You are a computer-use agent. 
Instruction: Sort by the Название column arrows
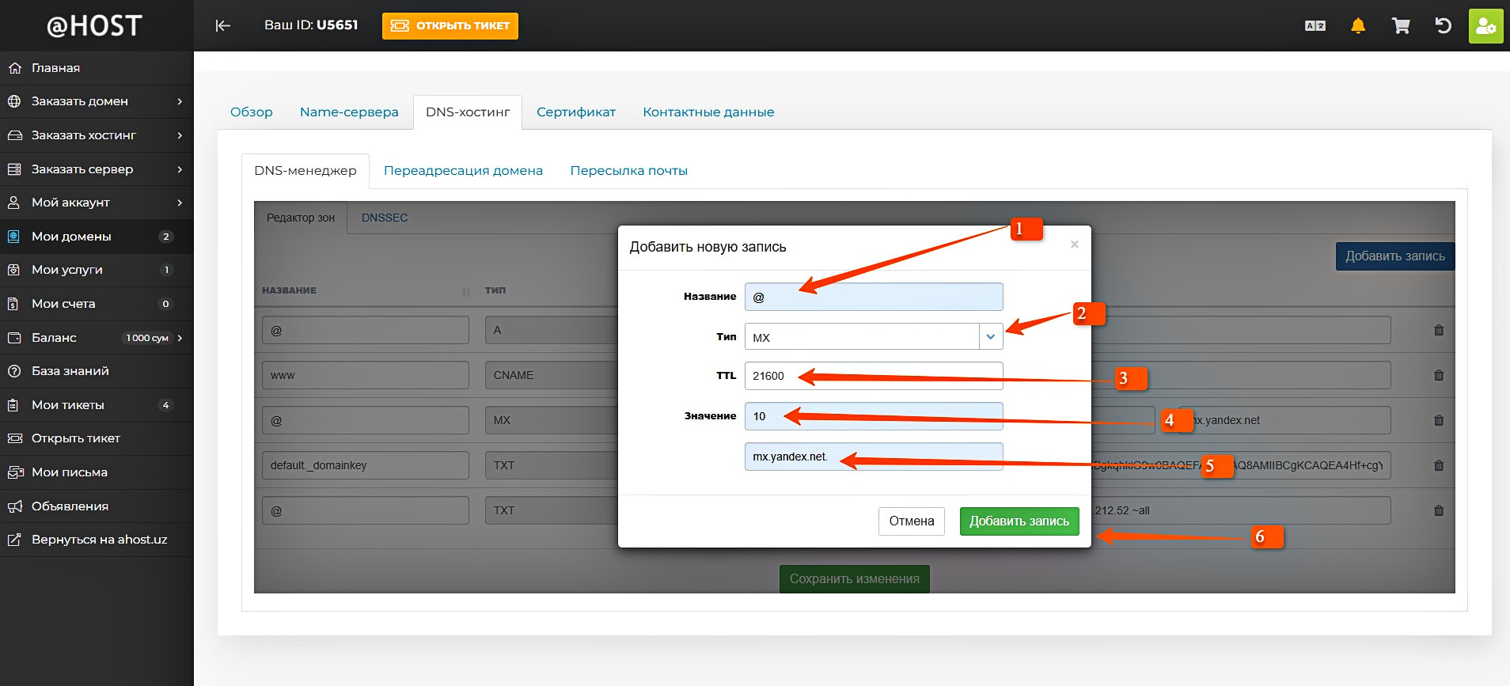tap(466, 291)
